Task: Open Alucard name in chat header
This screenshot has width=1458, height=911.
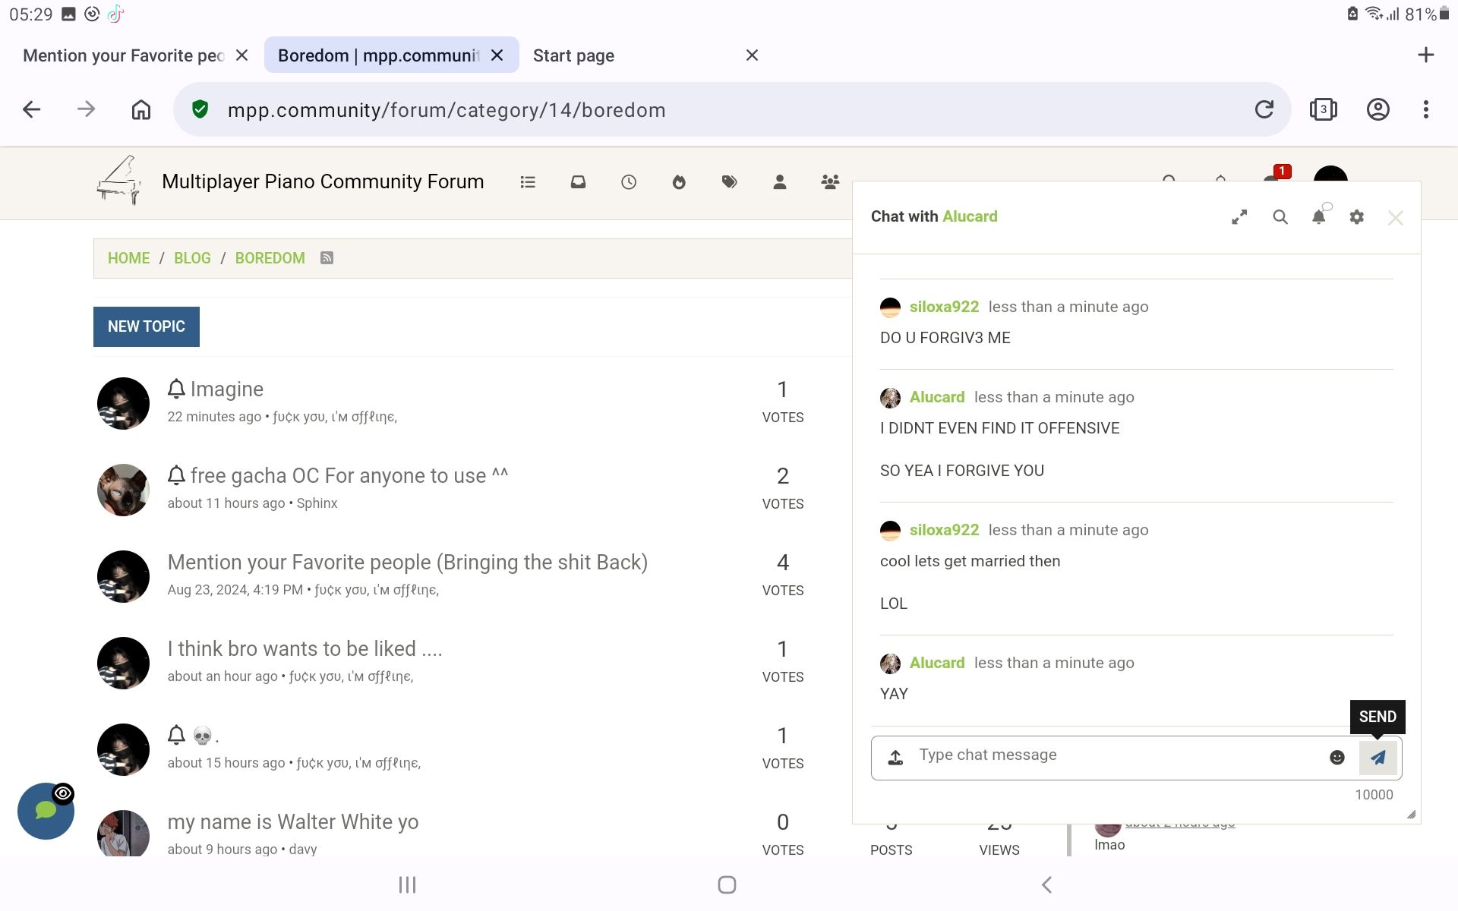Action: (970, 216)
